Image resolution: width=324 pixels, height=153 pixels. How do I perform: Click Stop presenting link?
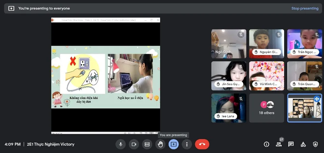click(x=305, y=8)
